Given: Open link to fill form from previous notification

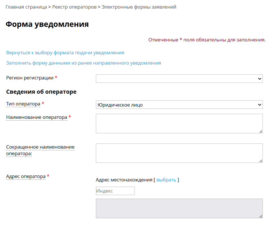Looking at the screenshot, I should 84,63.
